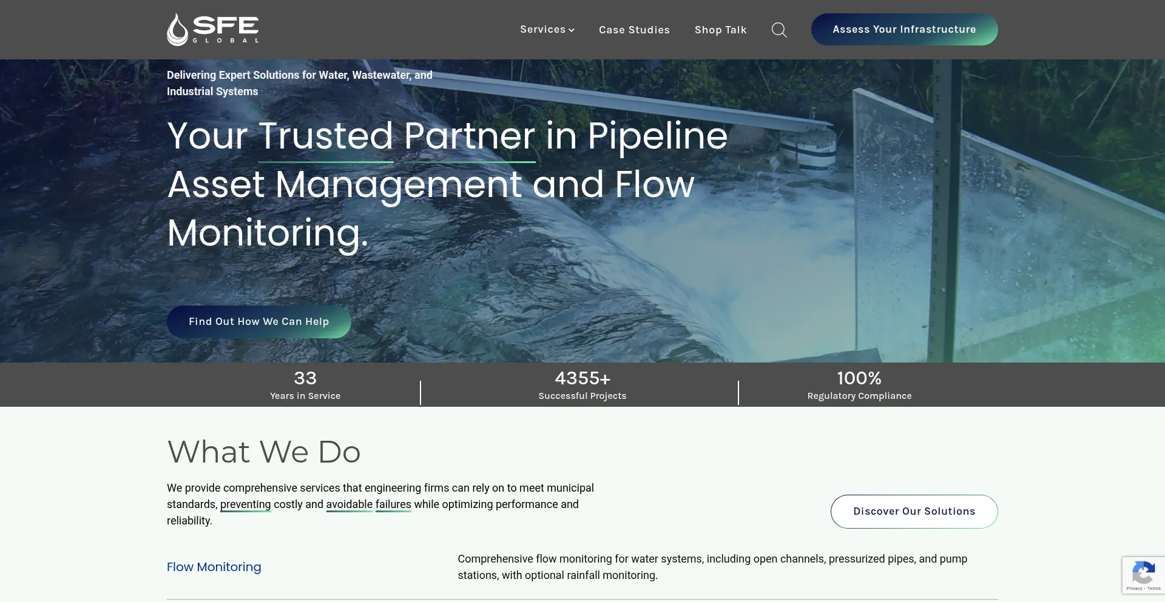Click the SFE Global logo
The image size is (1165, 602).
pos(212,30)
